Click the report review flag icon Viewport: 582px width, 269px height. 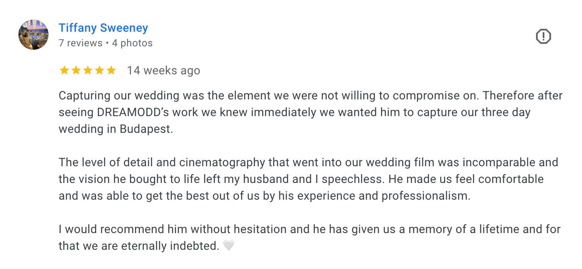tap(543, 37)
